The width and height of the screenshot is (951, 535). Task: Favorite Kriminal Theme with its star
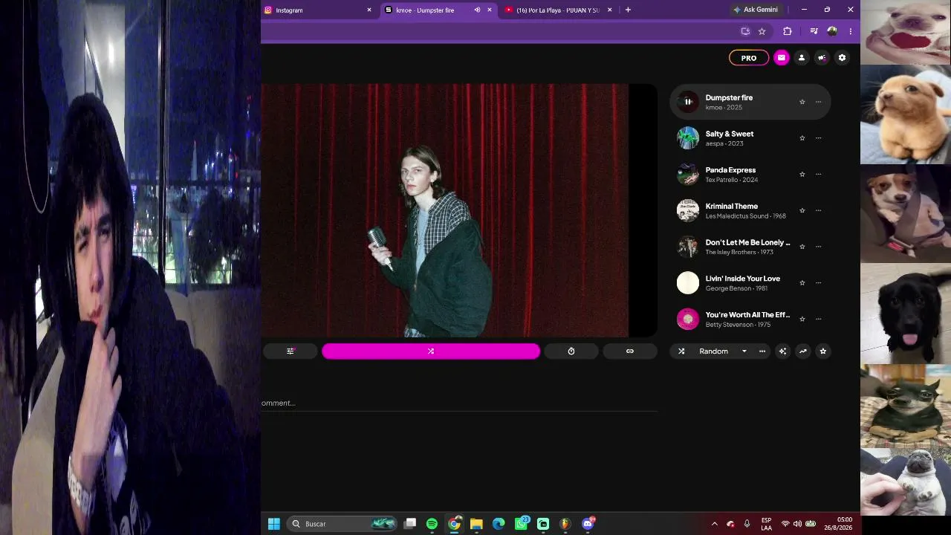click(x=802, y=210)
